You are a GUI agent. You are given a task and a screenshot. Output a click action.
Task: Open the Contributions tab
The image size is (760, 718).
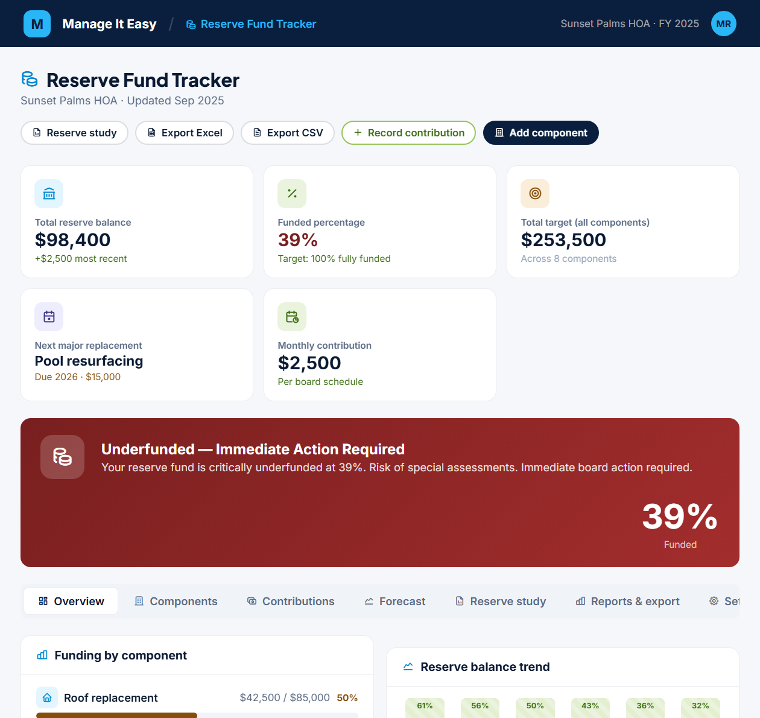(x=290, y=601)
